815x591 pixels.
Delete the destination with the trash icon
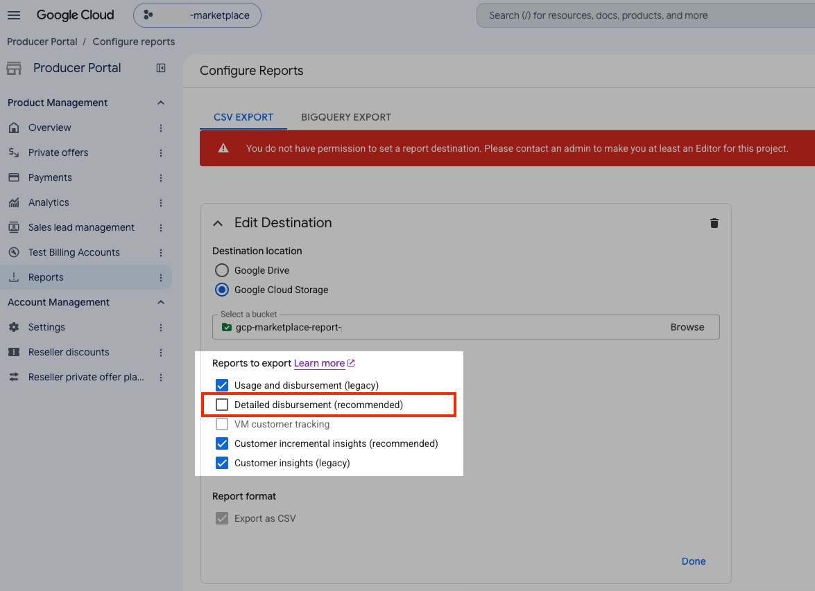tap(714, 223)
